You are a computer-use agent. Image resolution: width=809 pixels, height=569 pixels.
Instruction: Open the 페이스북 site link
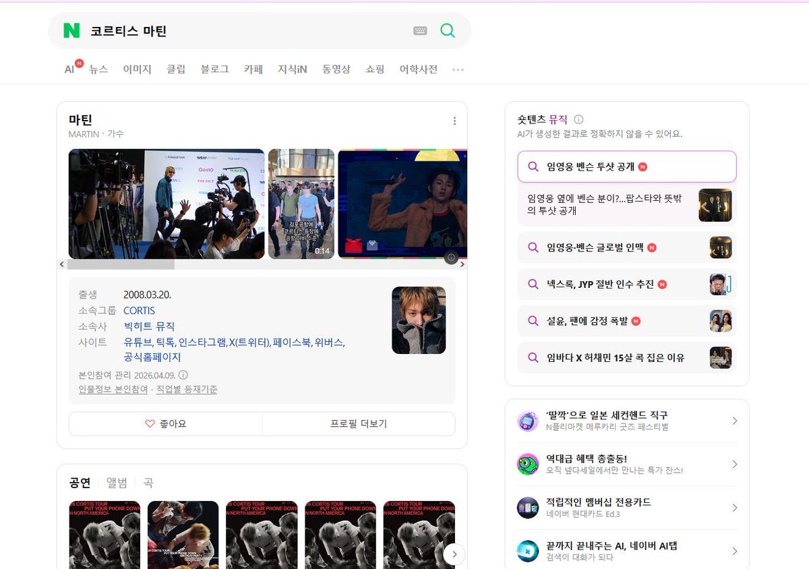click(x=292, y=342)
